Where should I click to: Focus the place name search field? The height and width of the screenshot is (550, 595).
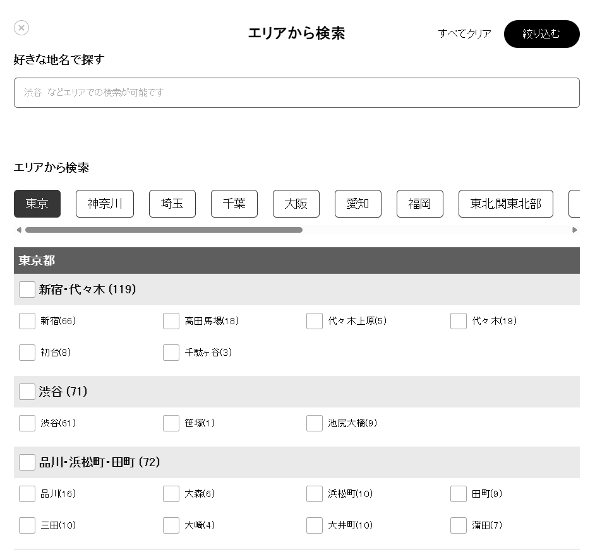pyautogui.click(x=297, y=93)
